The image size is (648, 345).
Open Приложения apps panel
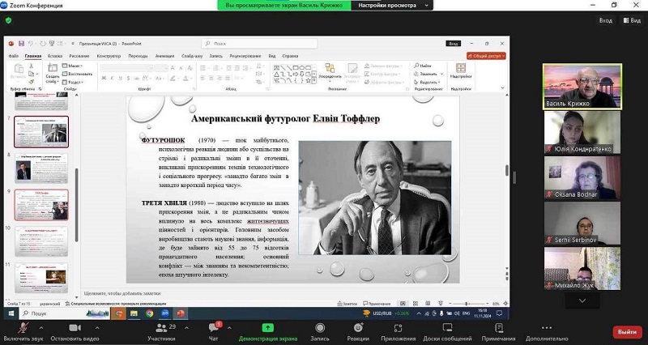(398, 332)
